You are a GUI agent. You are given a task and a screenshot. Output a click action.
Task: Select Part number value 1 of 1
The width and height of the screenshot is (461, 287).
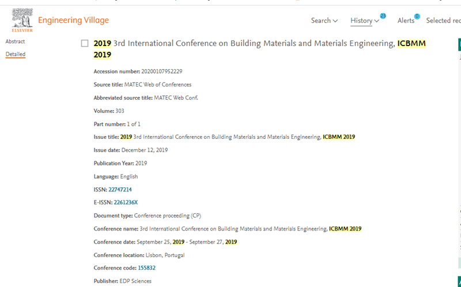(134, 124)
